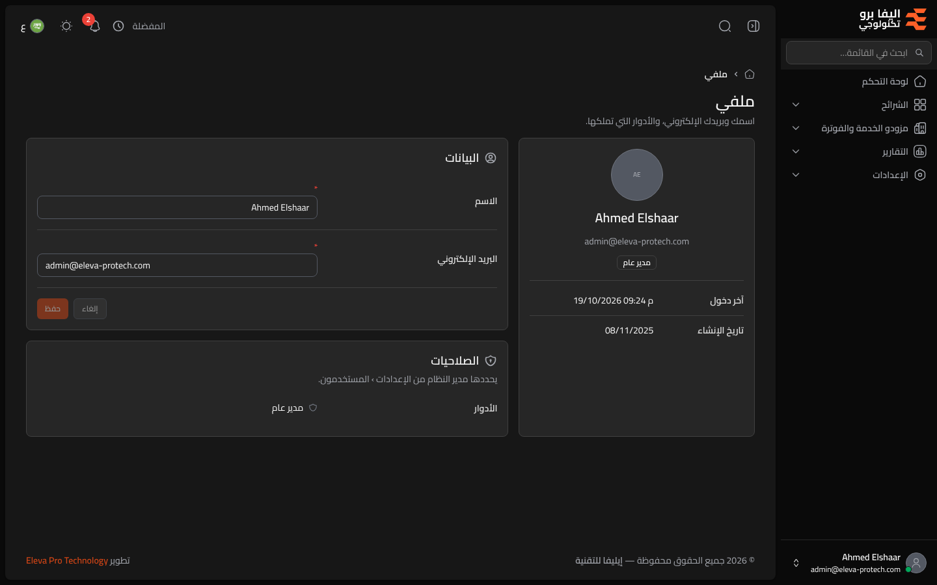This screenshot has height=585, width=937.
Task: Click the الإعدادات hexagon settings icon
Action: click(x=920, y=175)
